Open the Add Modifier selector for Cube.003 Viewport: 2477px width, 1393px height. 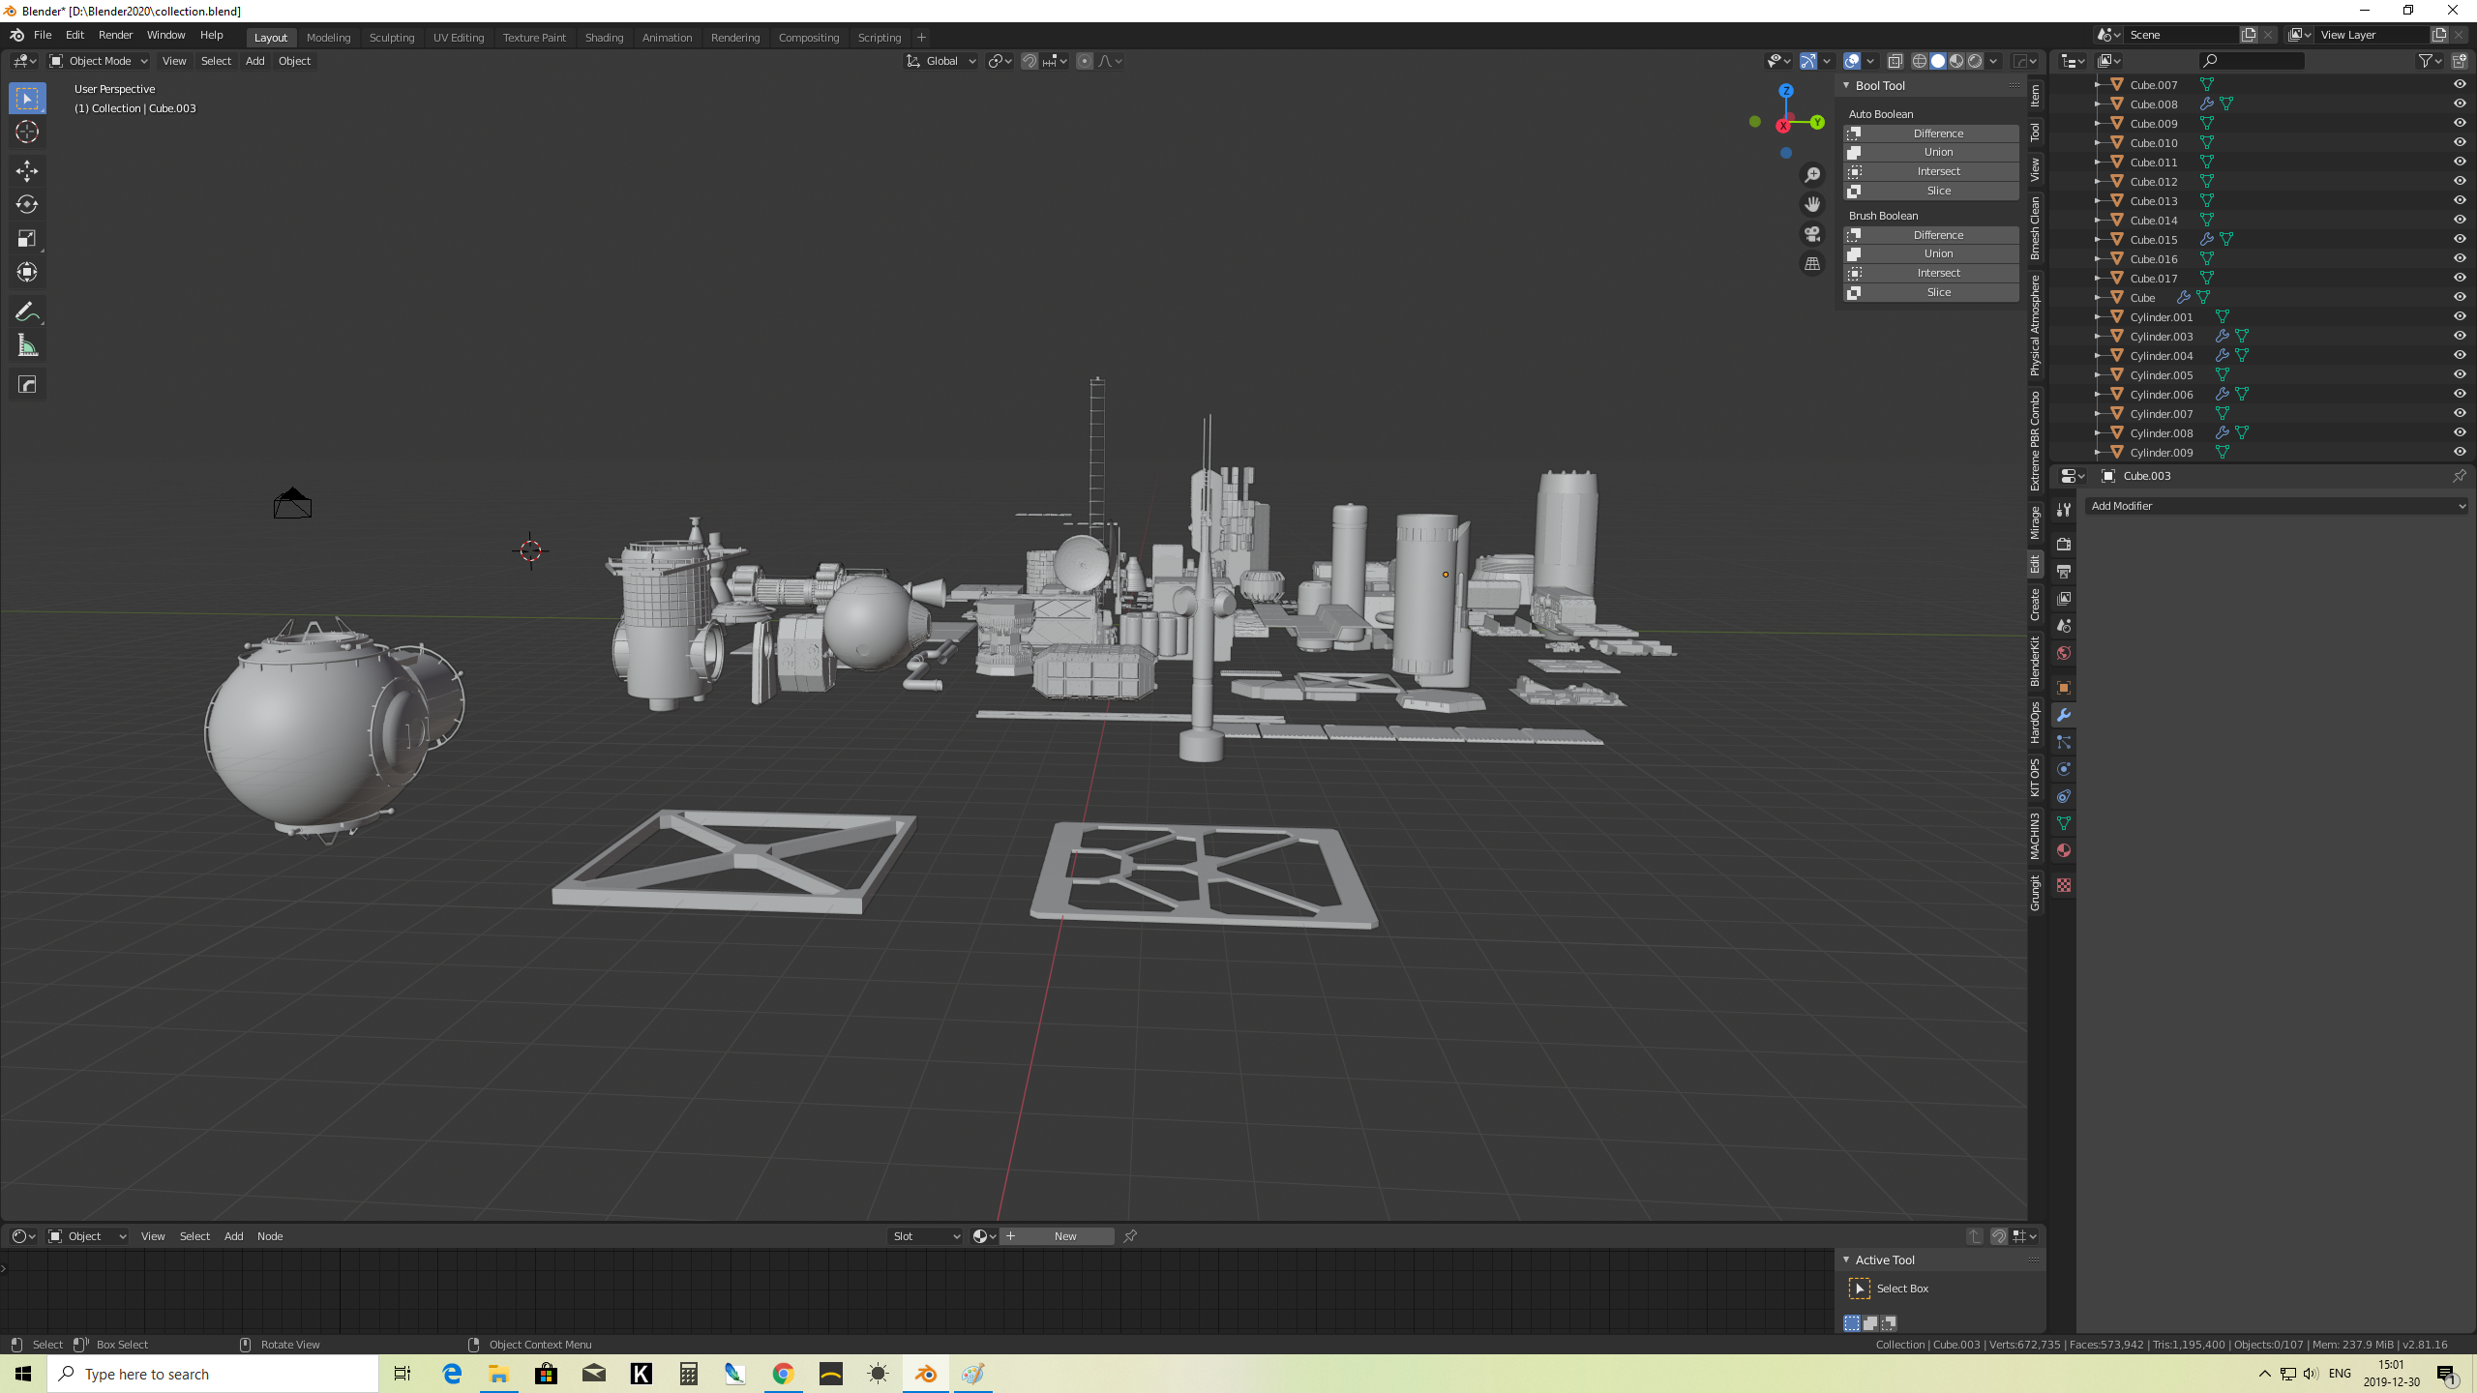[2276, 505]
